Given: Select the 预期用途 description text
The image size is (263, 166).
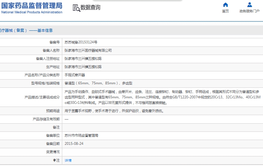Looking at the screenshot, I should 114,111.
